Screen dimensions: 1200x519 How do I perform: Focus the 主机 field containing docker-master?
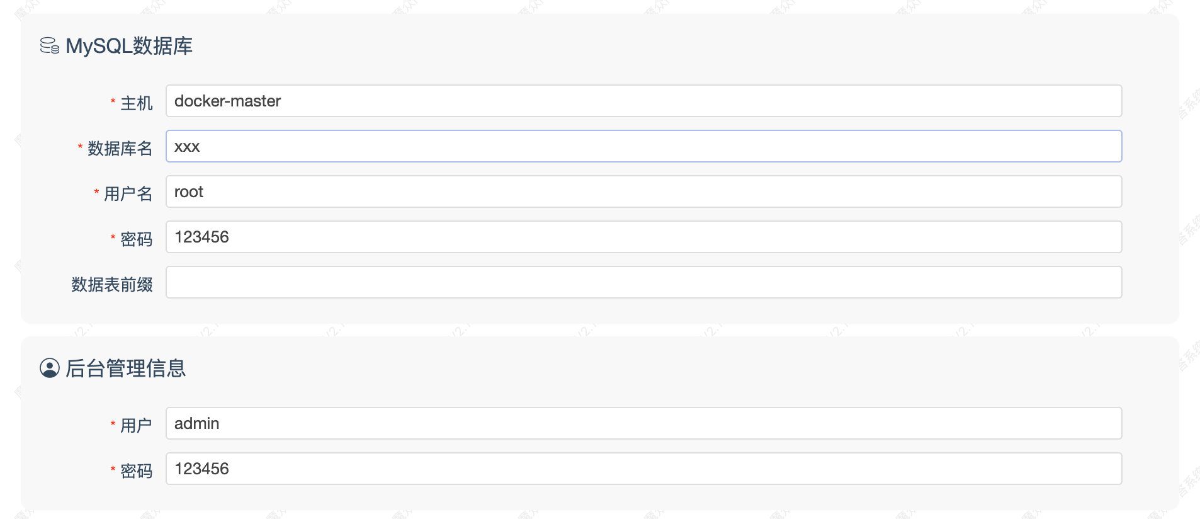pos(643,101)
